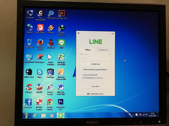Select the Control Panel desktop icon
Image resolution: width=169 pixels, height=126 pixels.
tap(29, 59)
